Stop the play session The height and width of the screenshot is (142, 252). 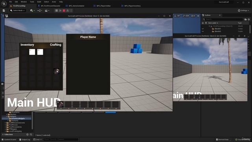64,11
